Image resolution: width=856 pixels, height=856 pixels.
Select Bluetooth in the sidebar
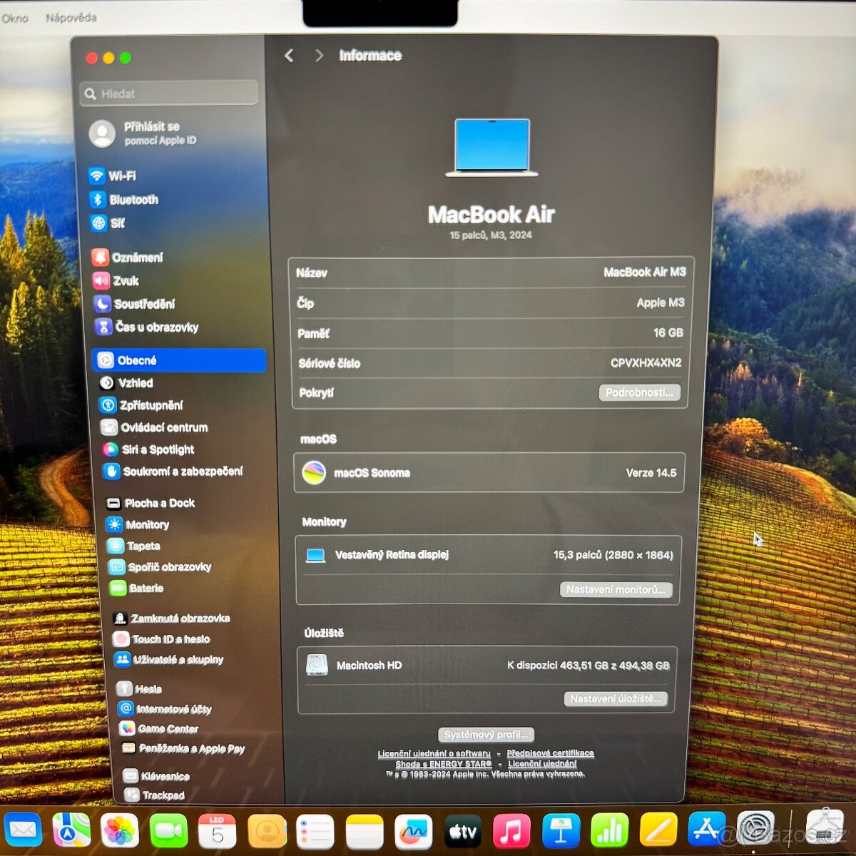133,200
